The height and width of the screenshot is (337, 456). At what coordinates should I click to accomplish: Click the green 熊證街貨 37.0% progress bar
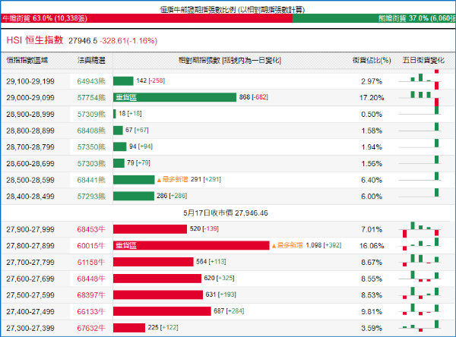point(374,18)
